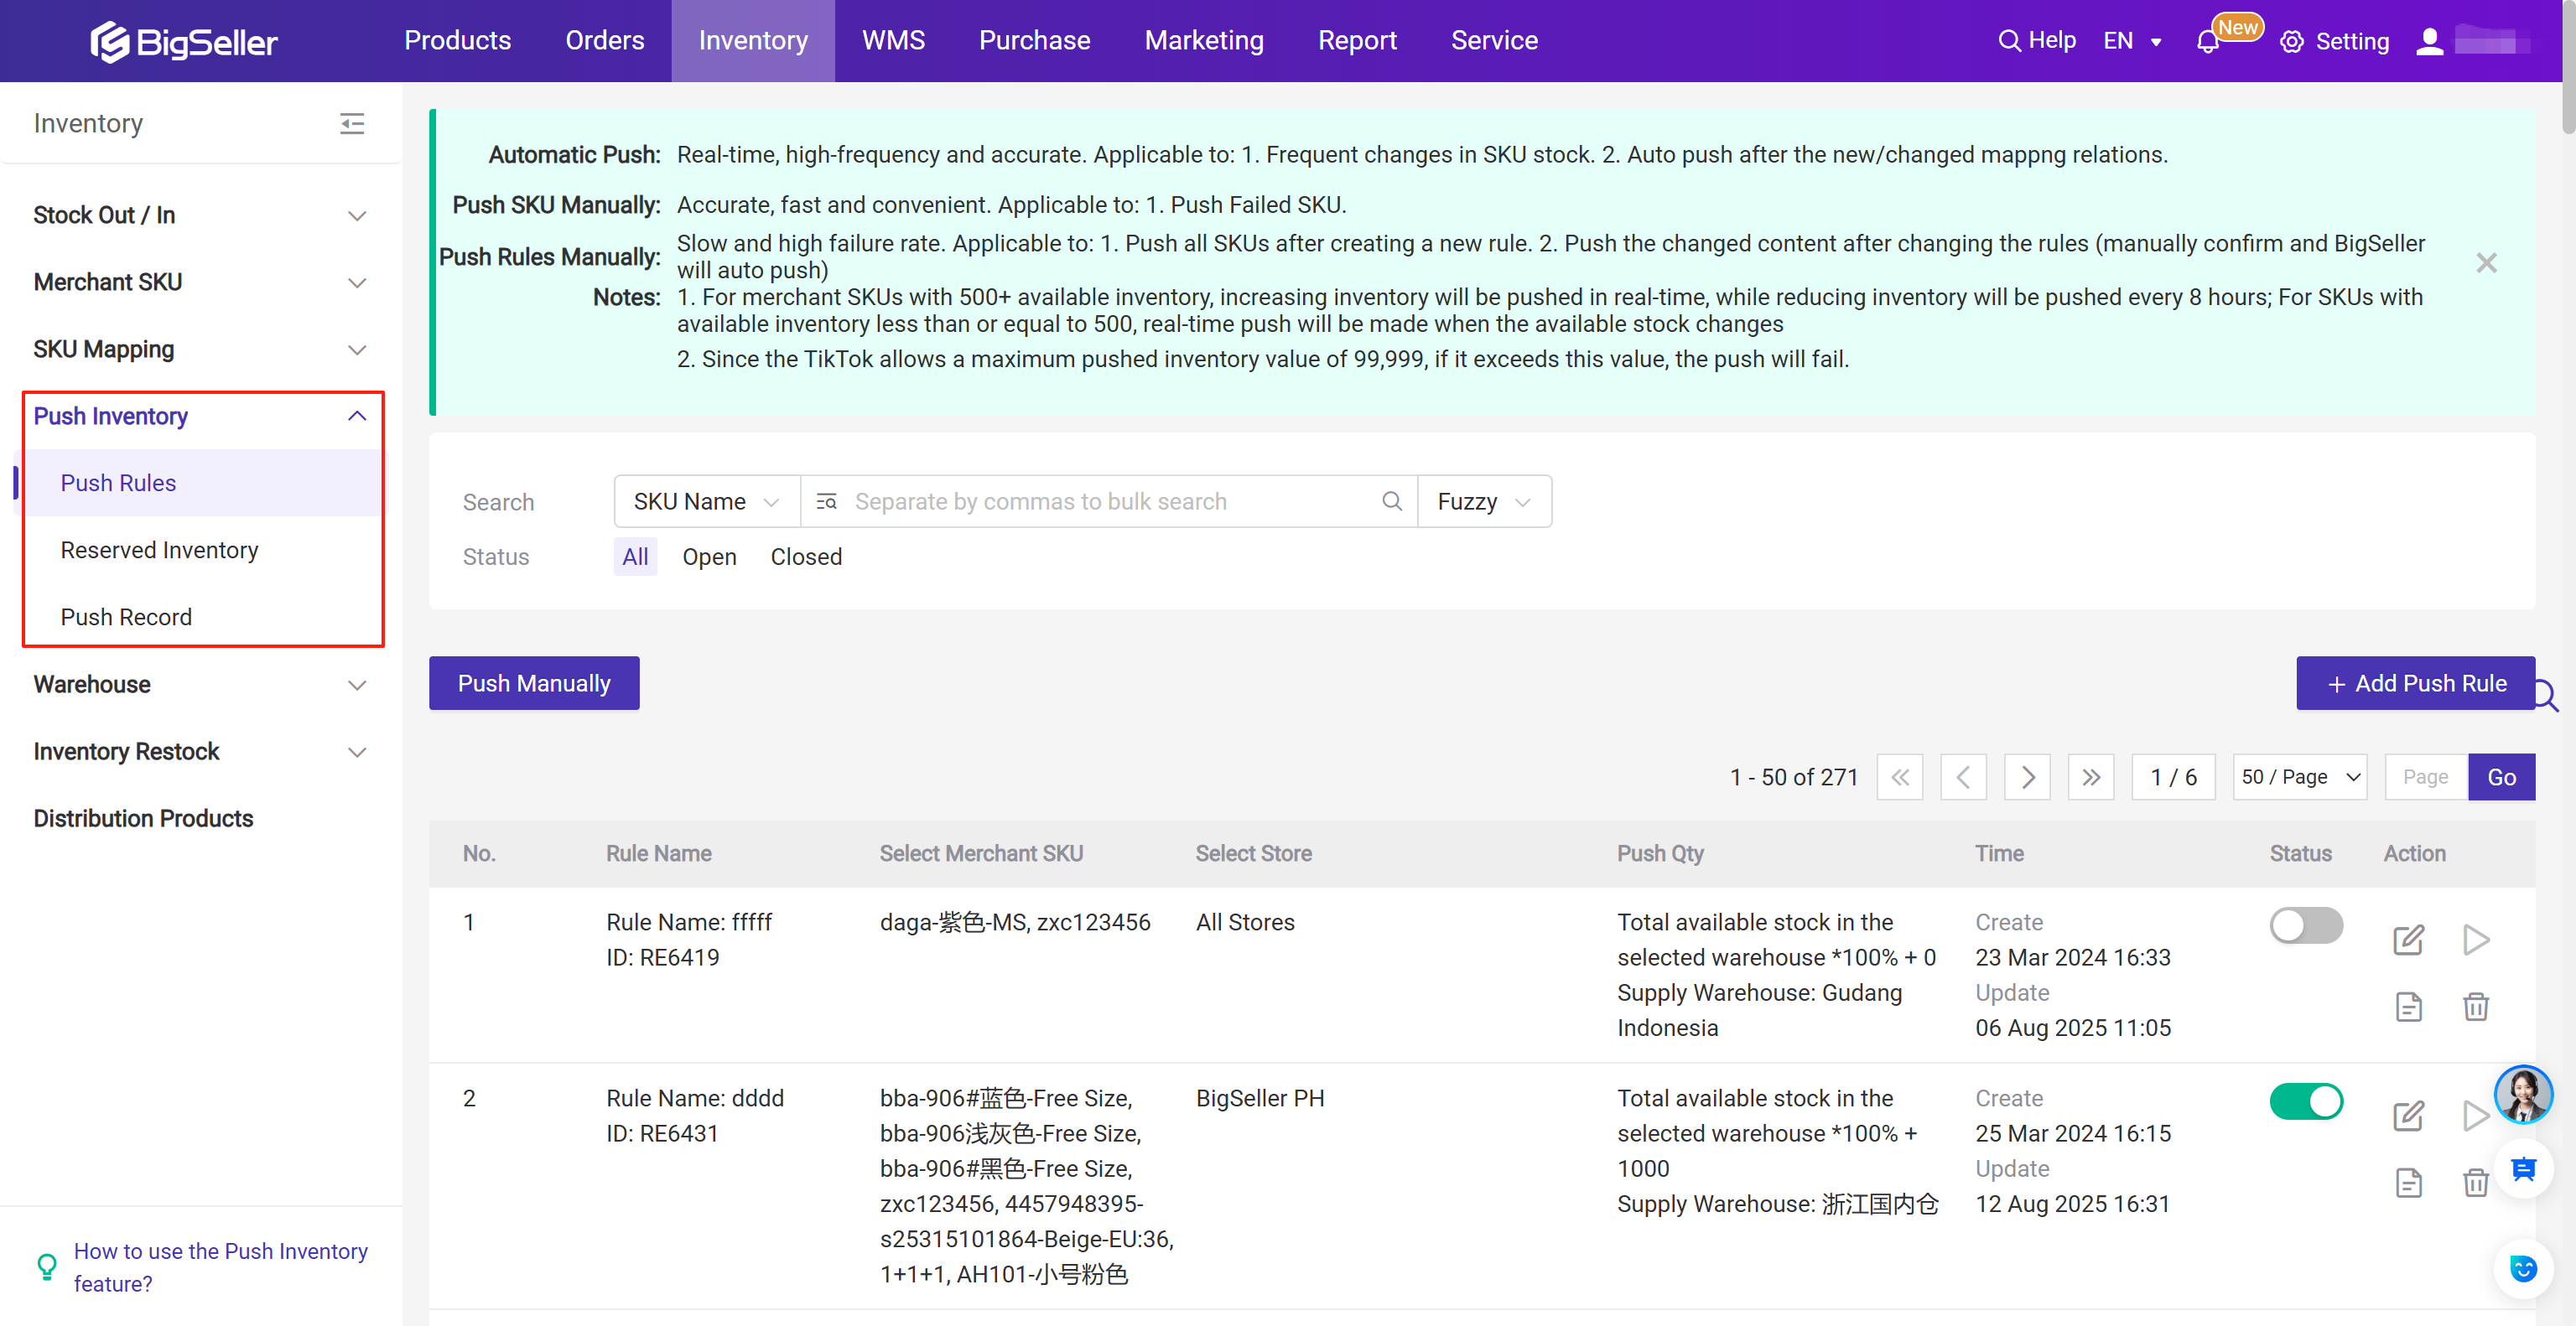Open the Push Inventory help link
The width and height of the screenshot is (2576, 1326).
click(221, 1266)
